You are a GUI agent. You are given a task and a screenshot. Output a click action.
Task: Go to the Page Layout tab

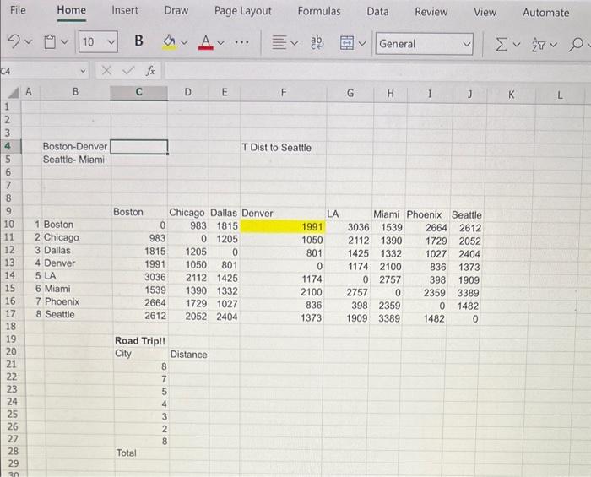pyautogui.click(x=243, y=11)
